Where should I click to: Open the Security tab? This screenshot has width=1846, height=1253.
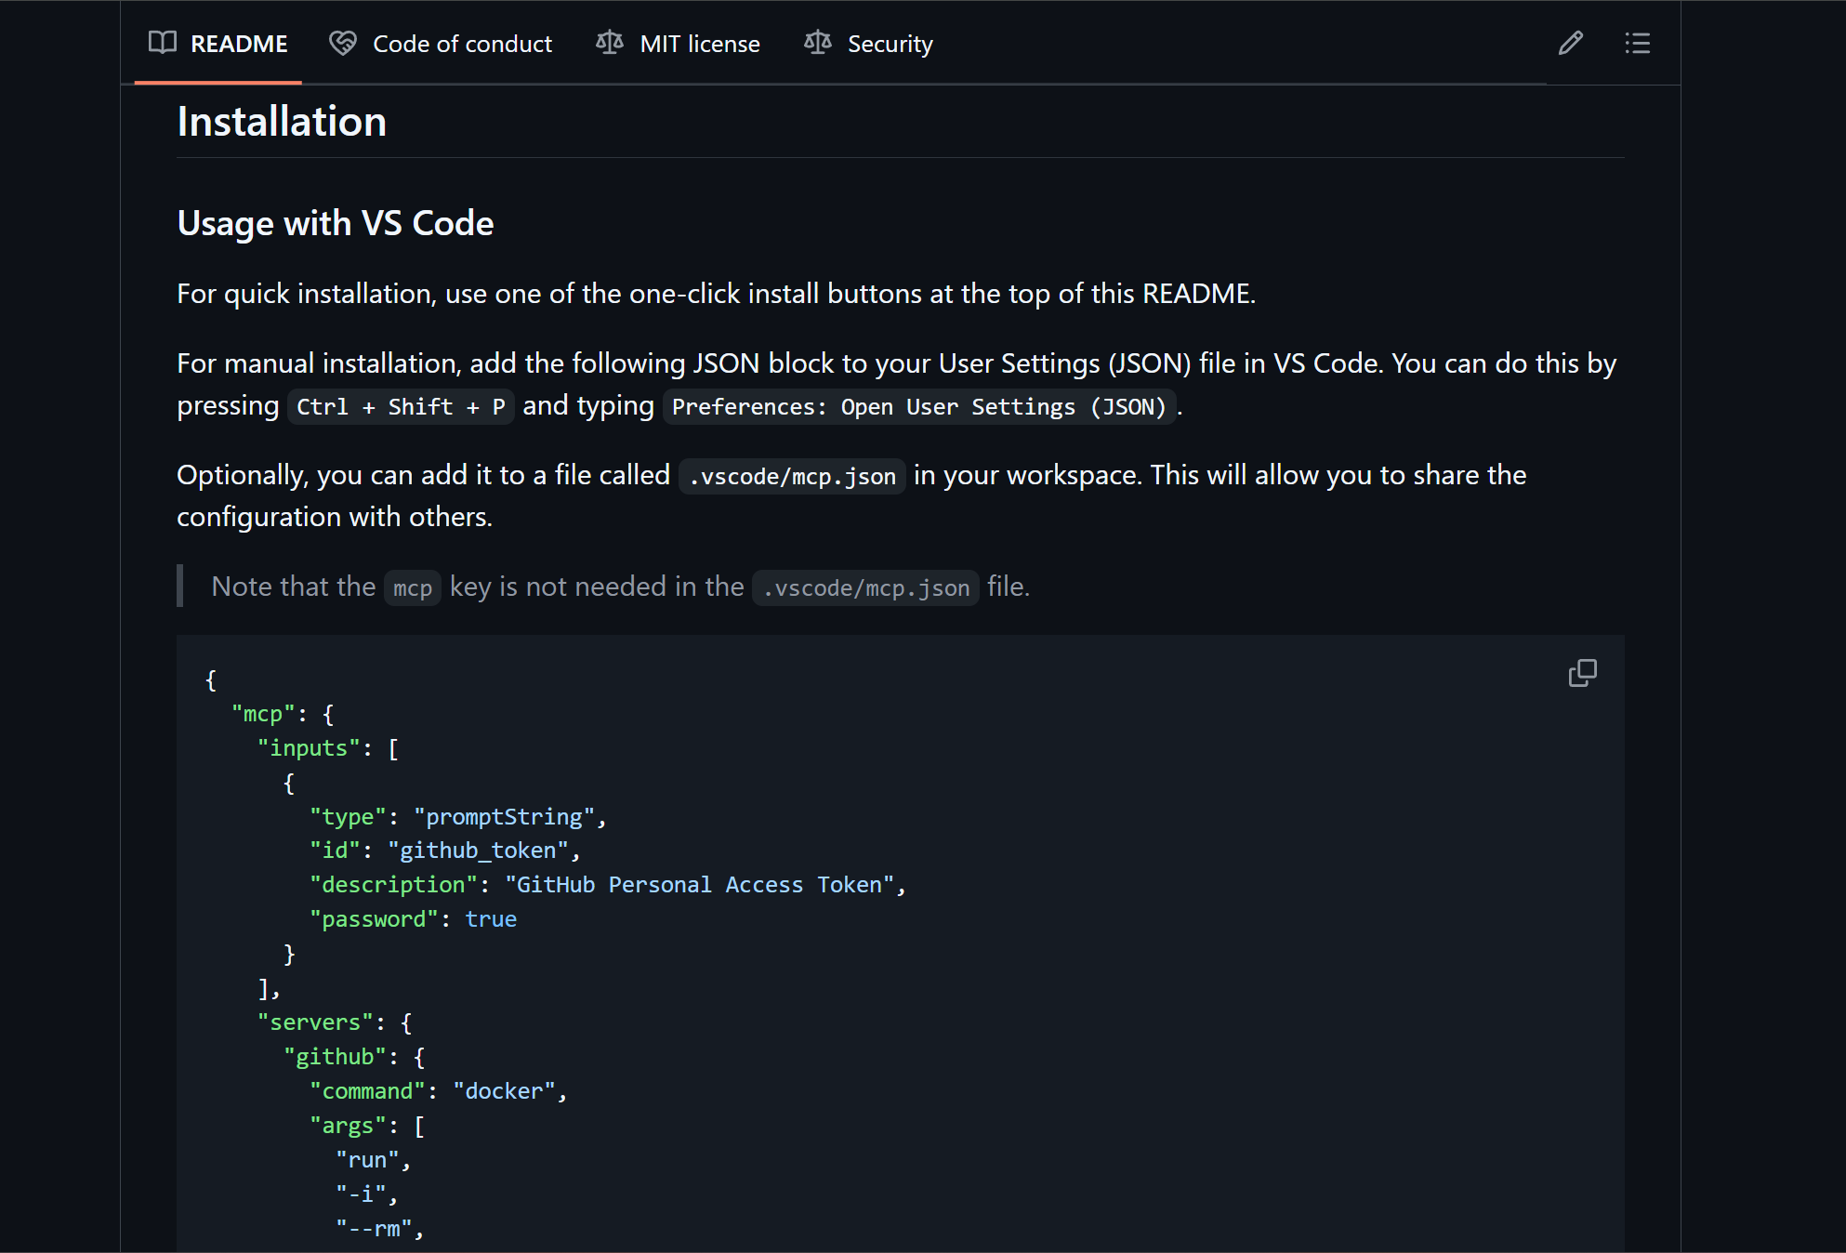point(890,44)
